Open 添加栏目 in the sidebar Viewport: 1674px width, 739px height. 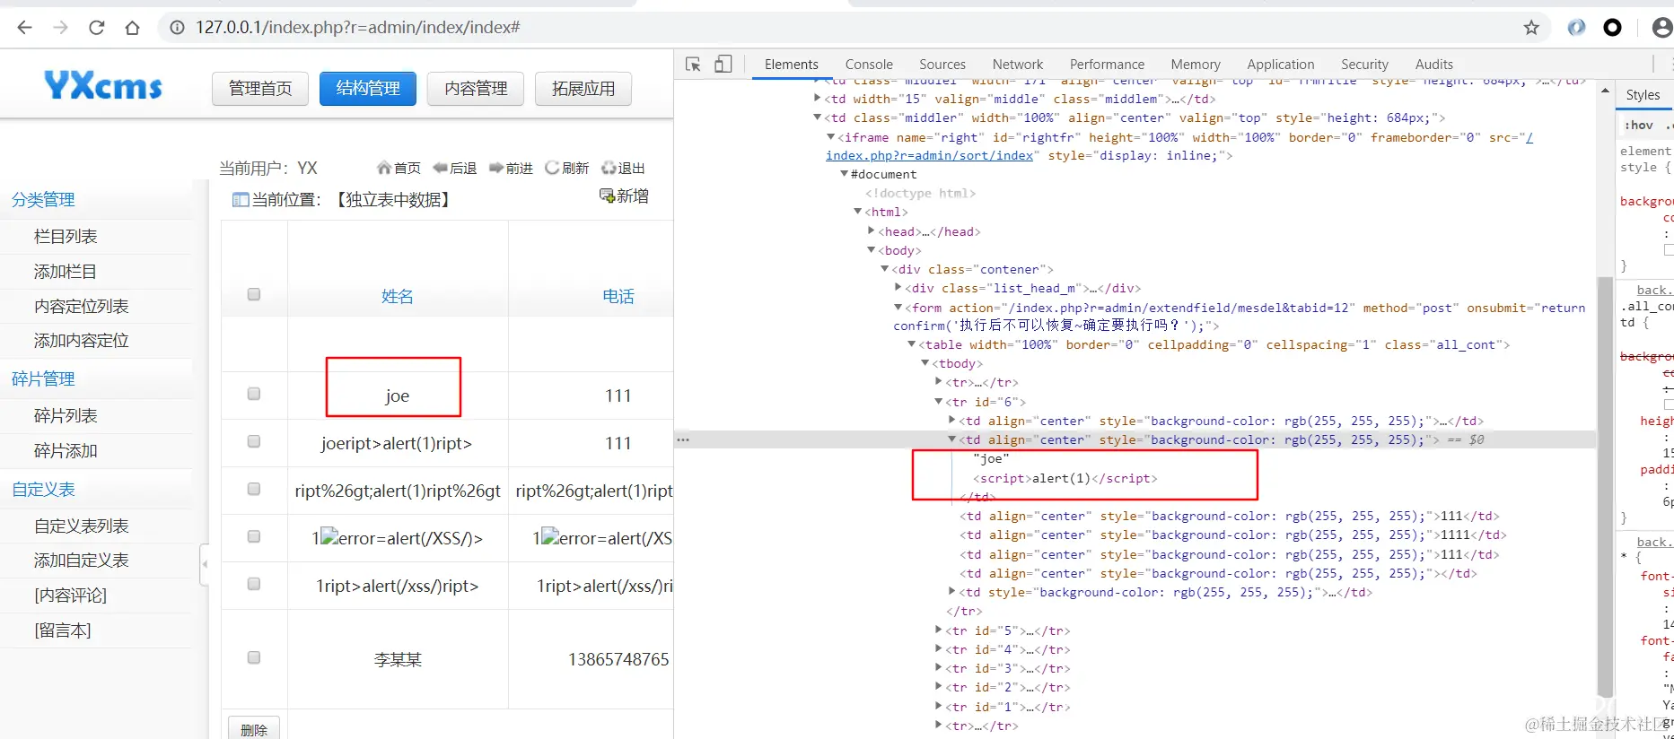coord(66,272)
